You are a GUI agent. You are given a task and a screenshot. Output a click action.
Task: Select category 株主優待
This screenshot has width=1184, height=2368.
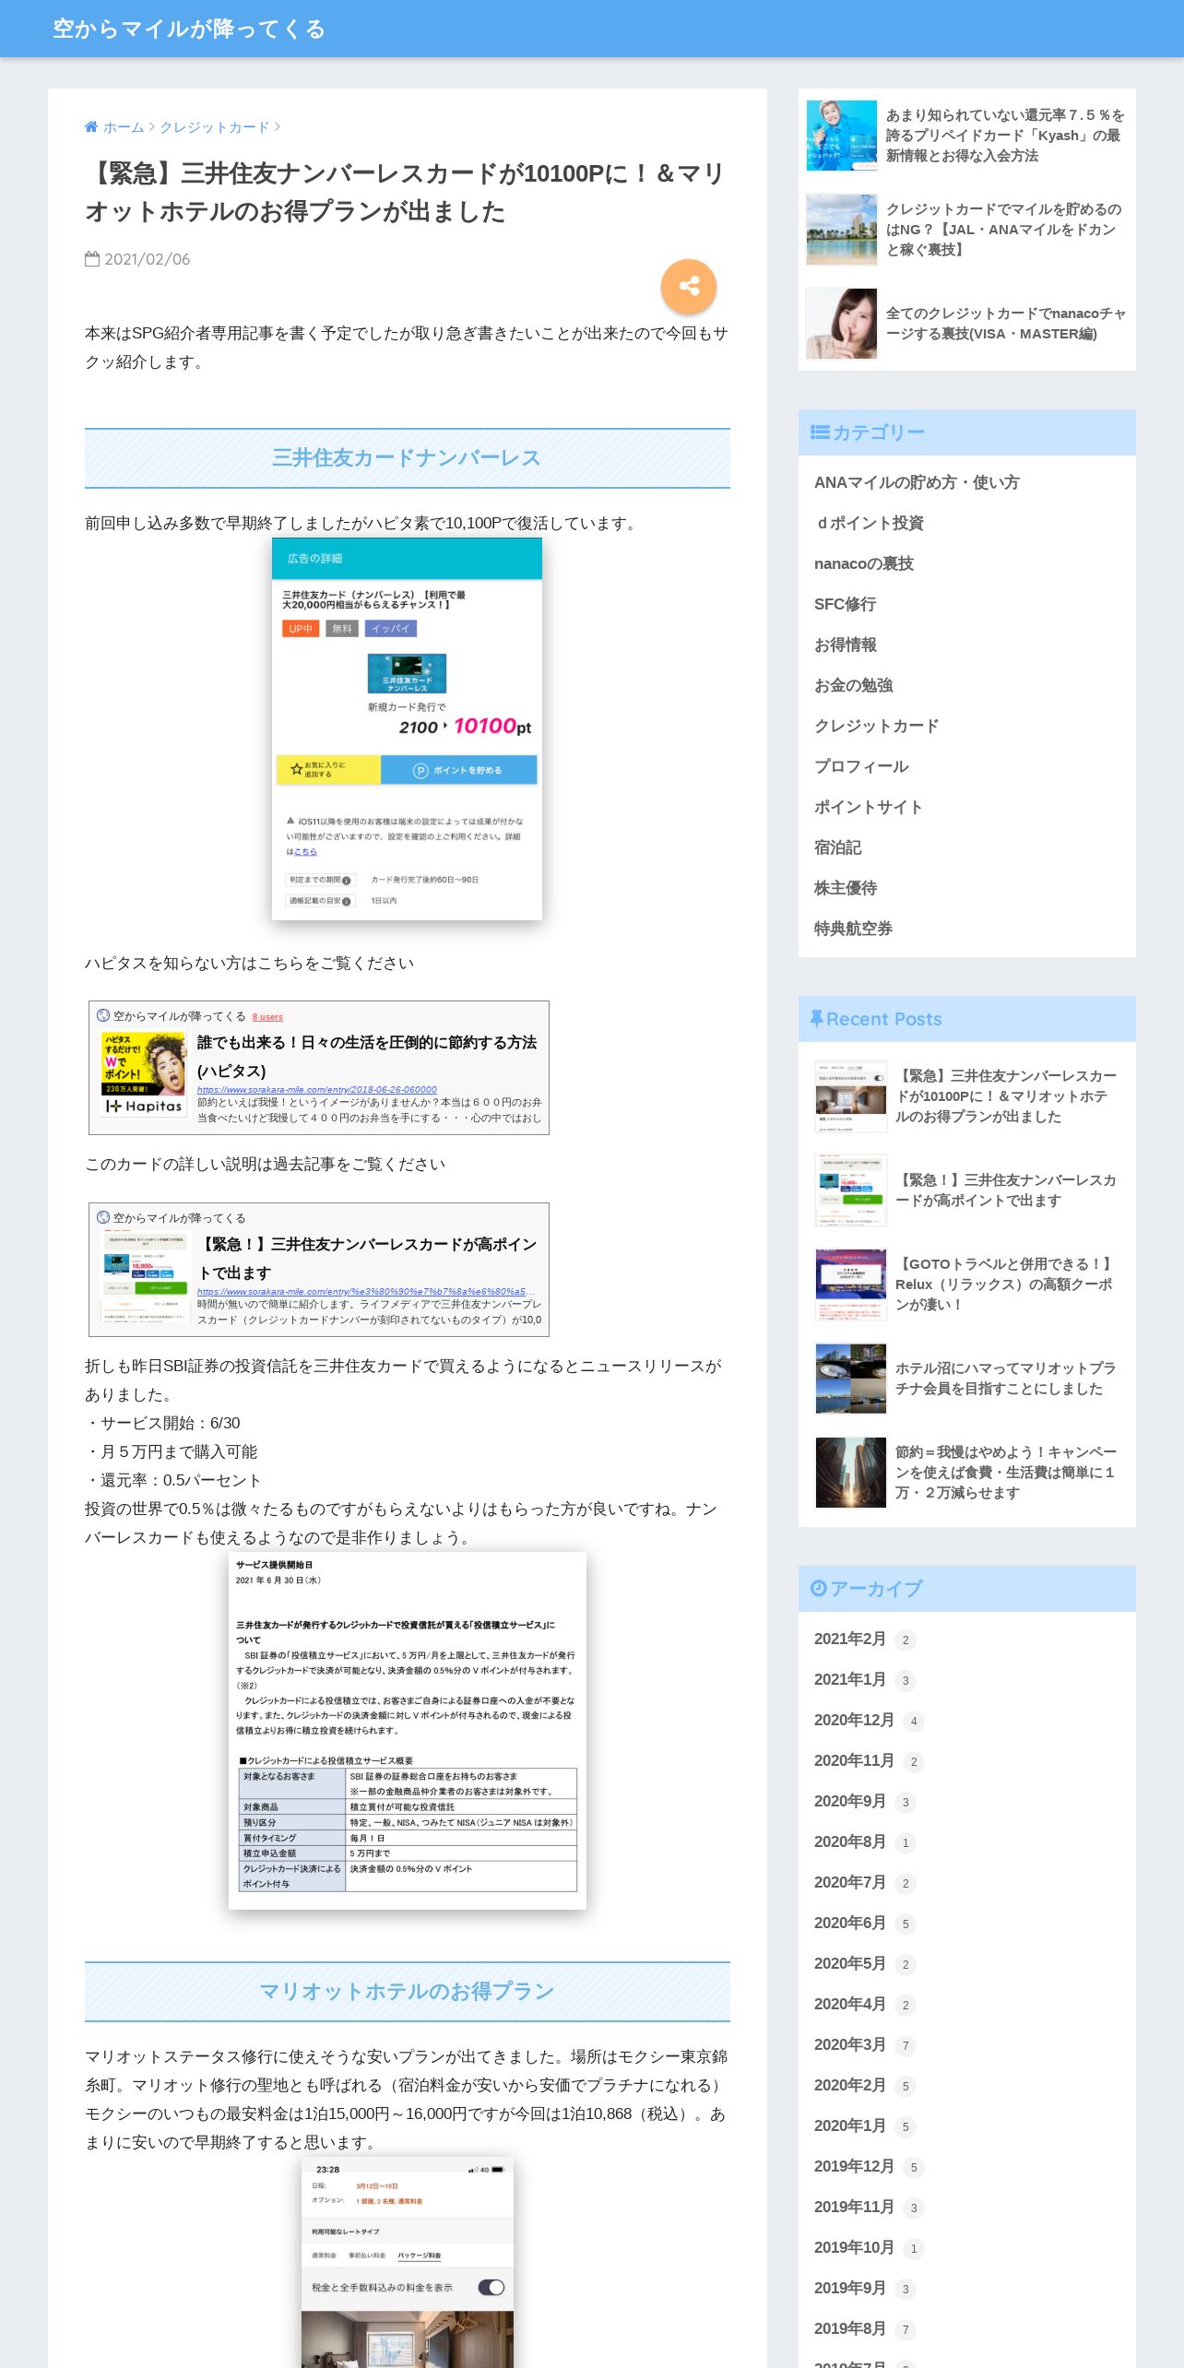pos(846,888)
